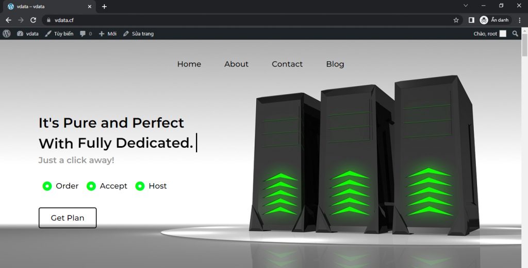This screenshot has height=268, width=528.
Task: Open the Tùy biến customizer
Action: click(59, 33)
